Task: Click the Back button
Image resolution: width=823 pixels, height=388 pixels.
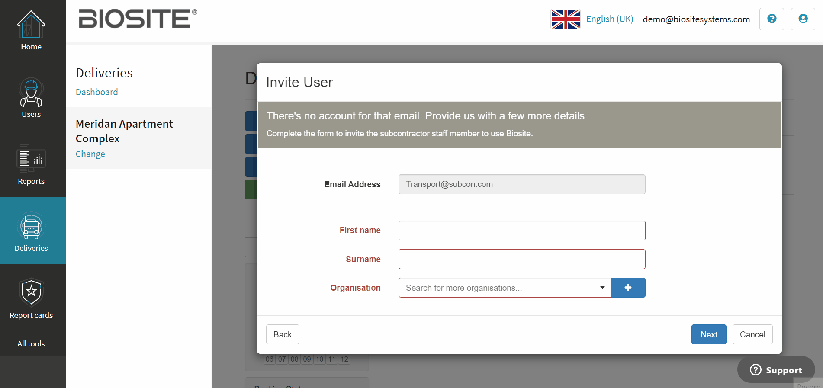Action: (283, 334)
